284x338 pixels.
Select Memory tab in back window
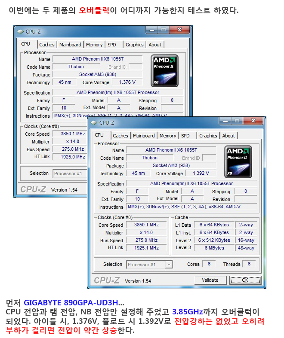coord(94,45)
